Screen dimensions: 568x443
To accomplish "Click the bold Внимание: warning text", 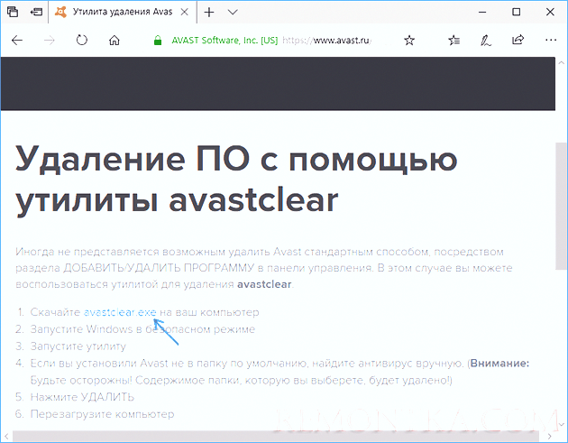I will click(x=499, y=363).
